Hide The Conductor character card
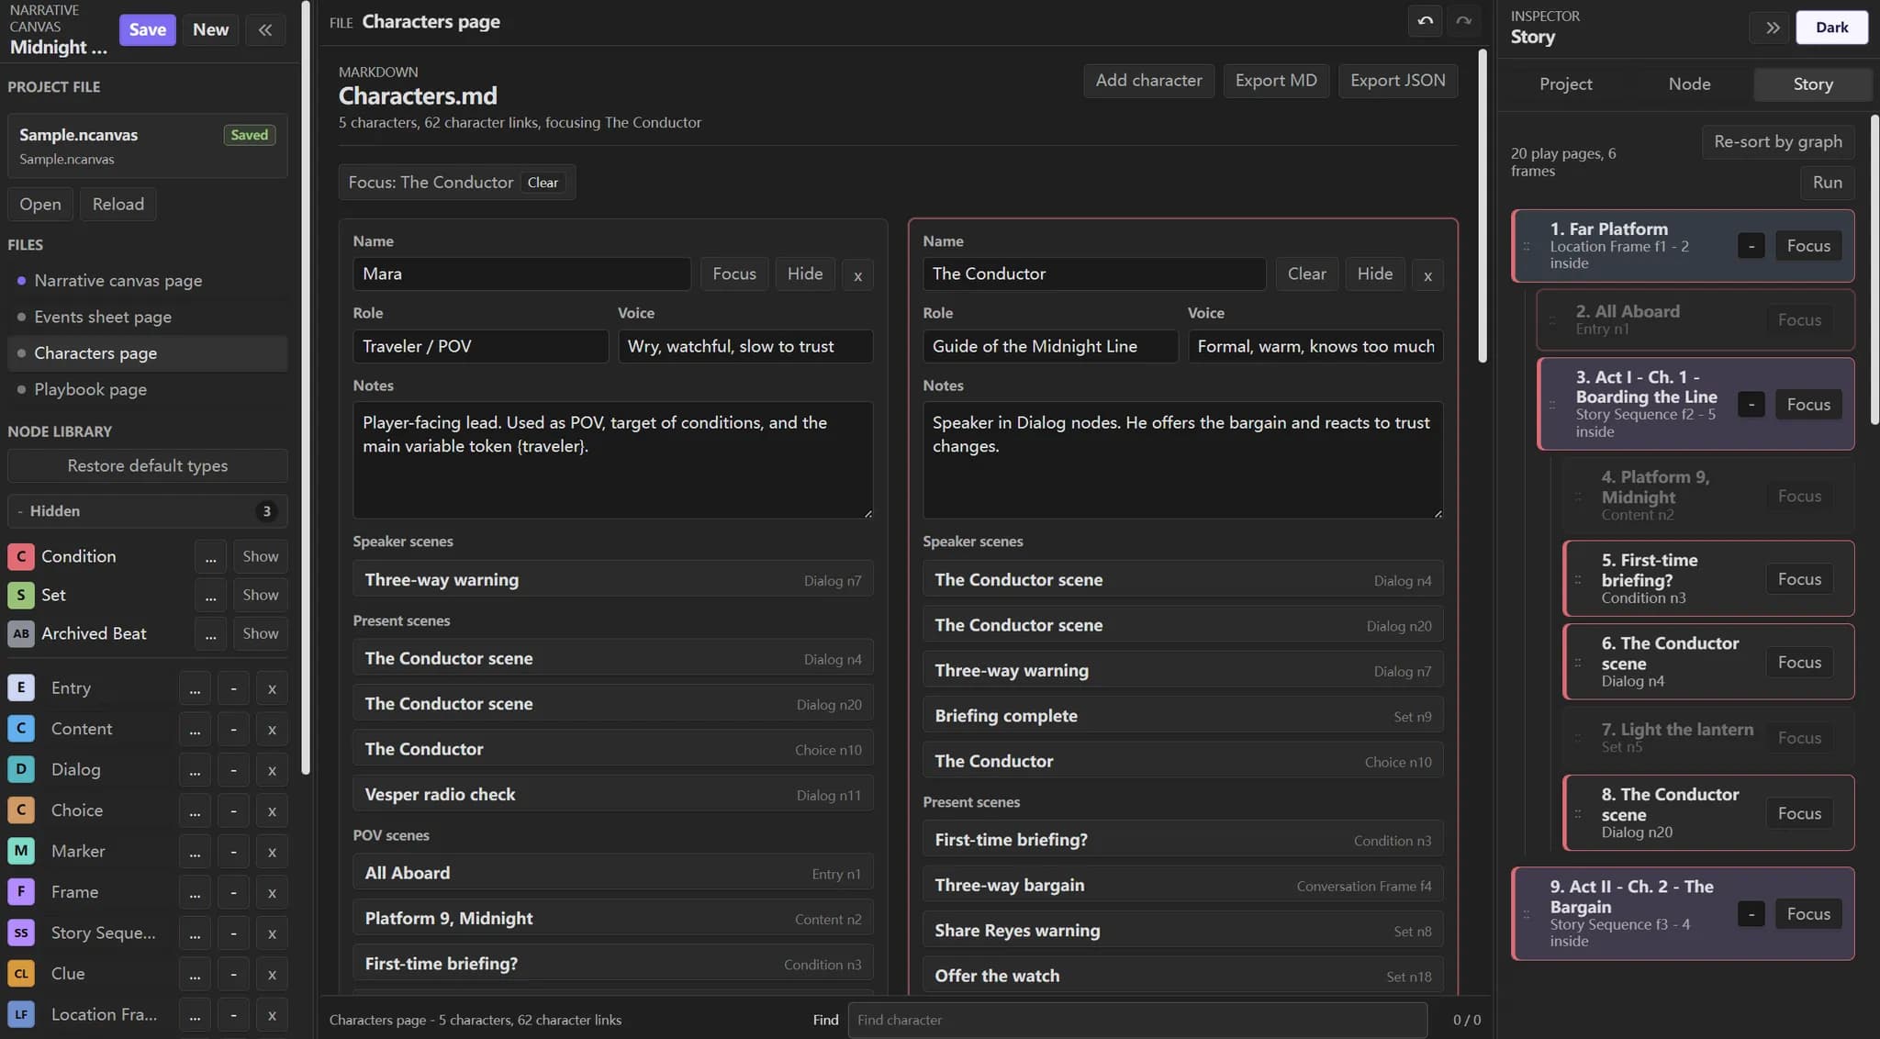1880x1039 pixels. click(1374, 274)
